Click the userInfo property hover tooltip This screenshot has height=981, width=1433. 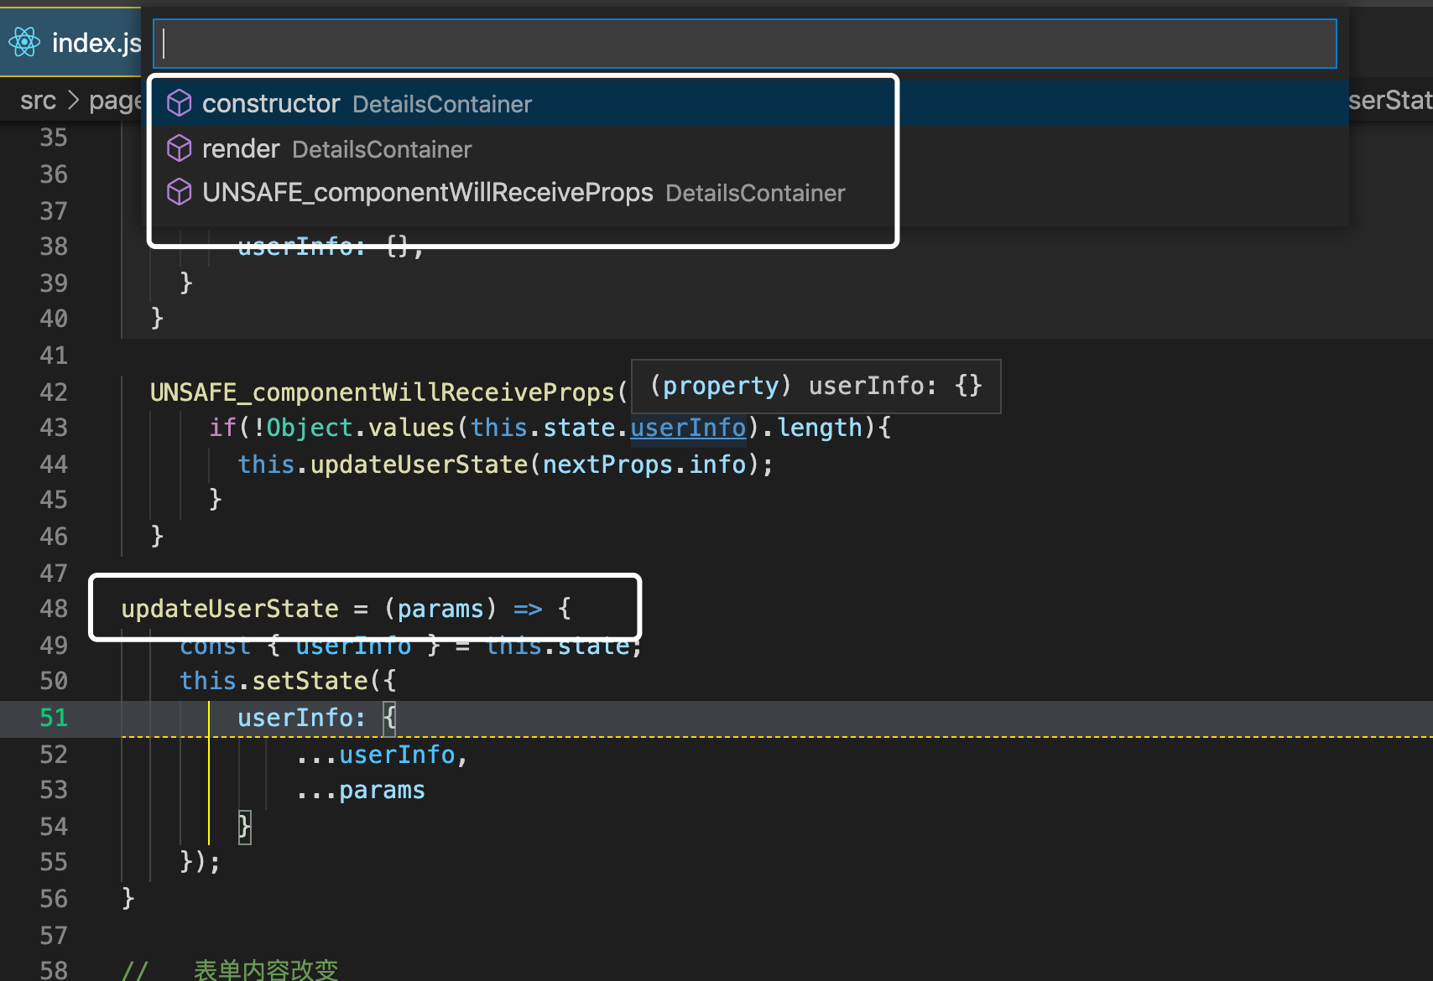[815, 386]
